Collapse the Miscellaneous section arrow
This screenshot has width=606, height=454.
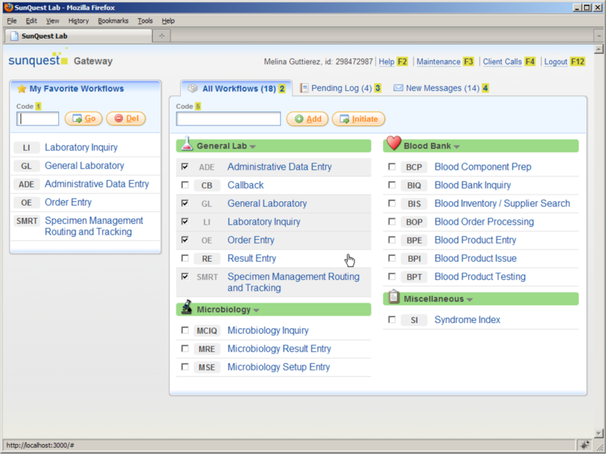470,300
